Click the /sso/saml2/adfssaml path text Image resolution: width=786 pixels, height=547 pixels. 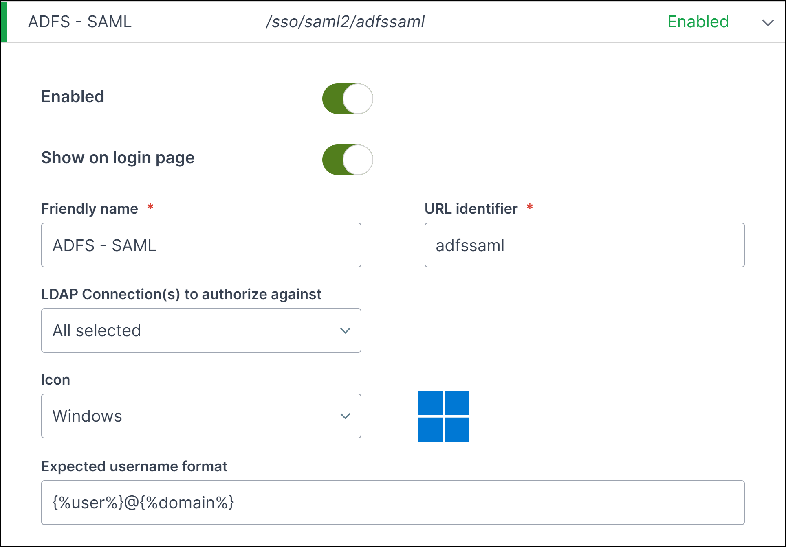pyautogui.click(x=345, y=22)
